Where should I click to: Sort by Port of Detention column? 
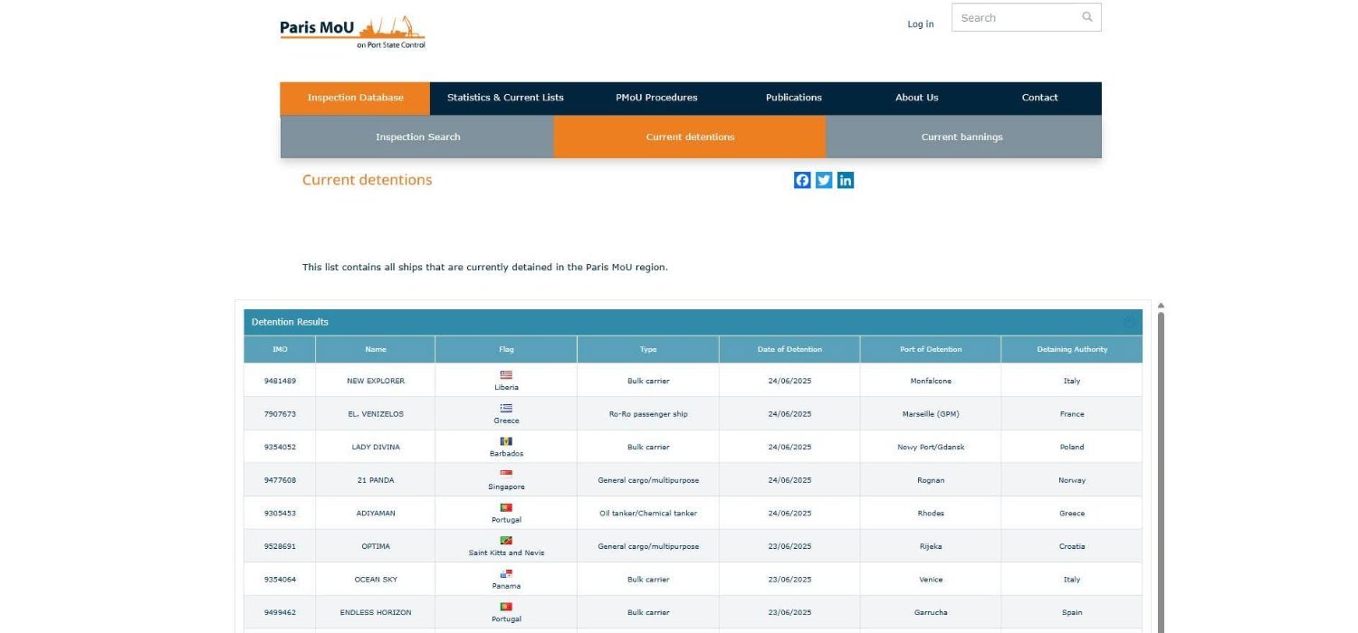coord(931,349)
